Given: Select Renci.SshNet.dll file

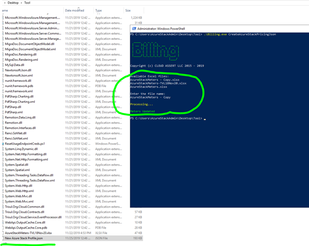Looking at the screenshot, I should pyautogui.click(x=15, y=133).
